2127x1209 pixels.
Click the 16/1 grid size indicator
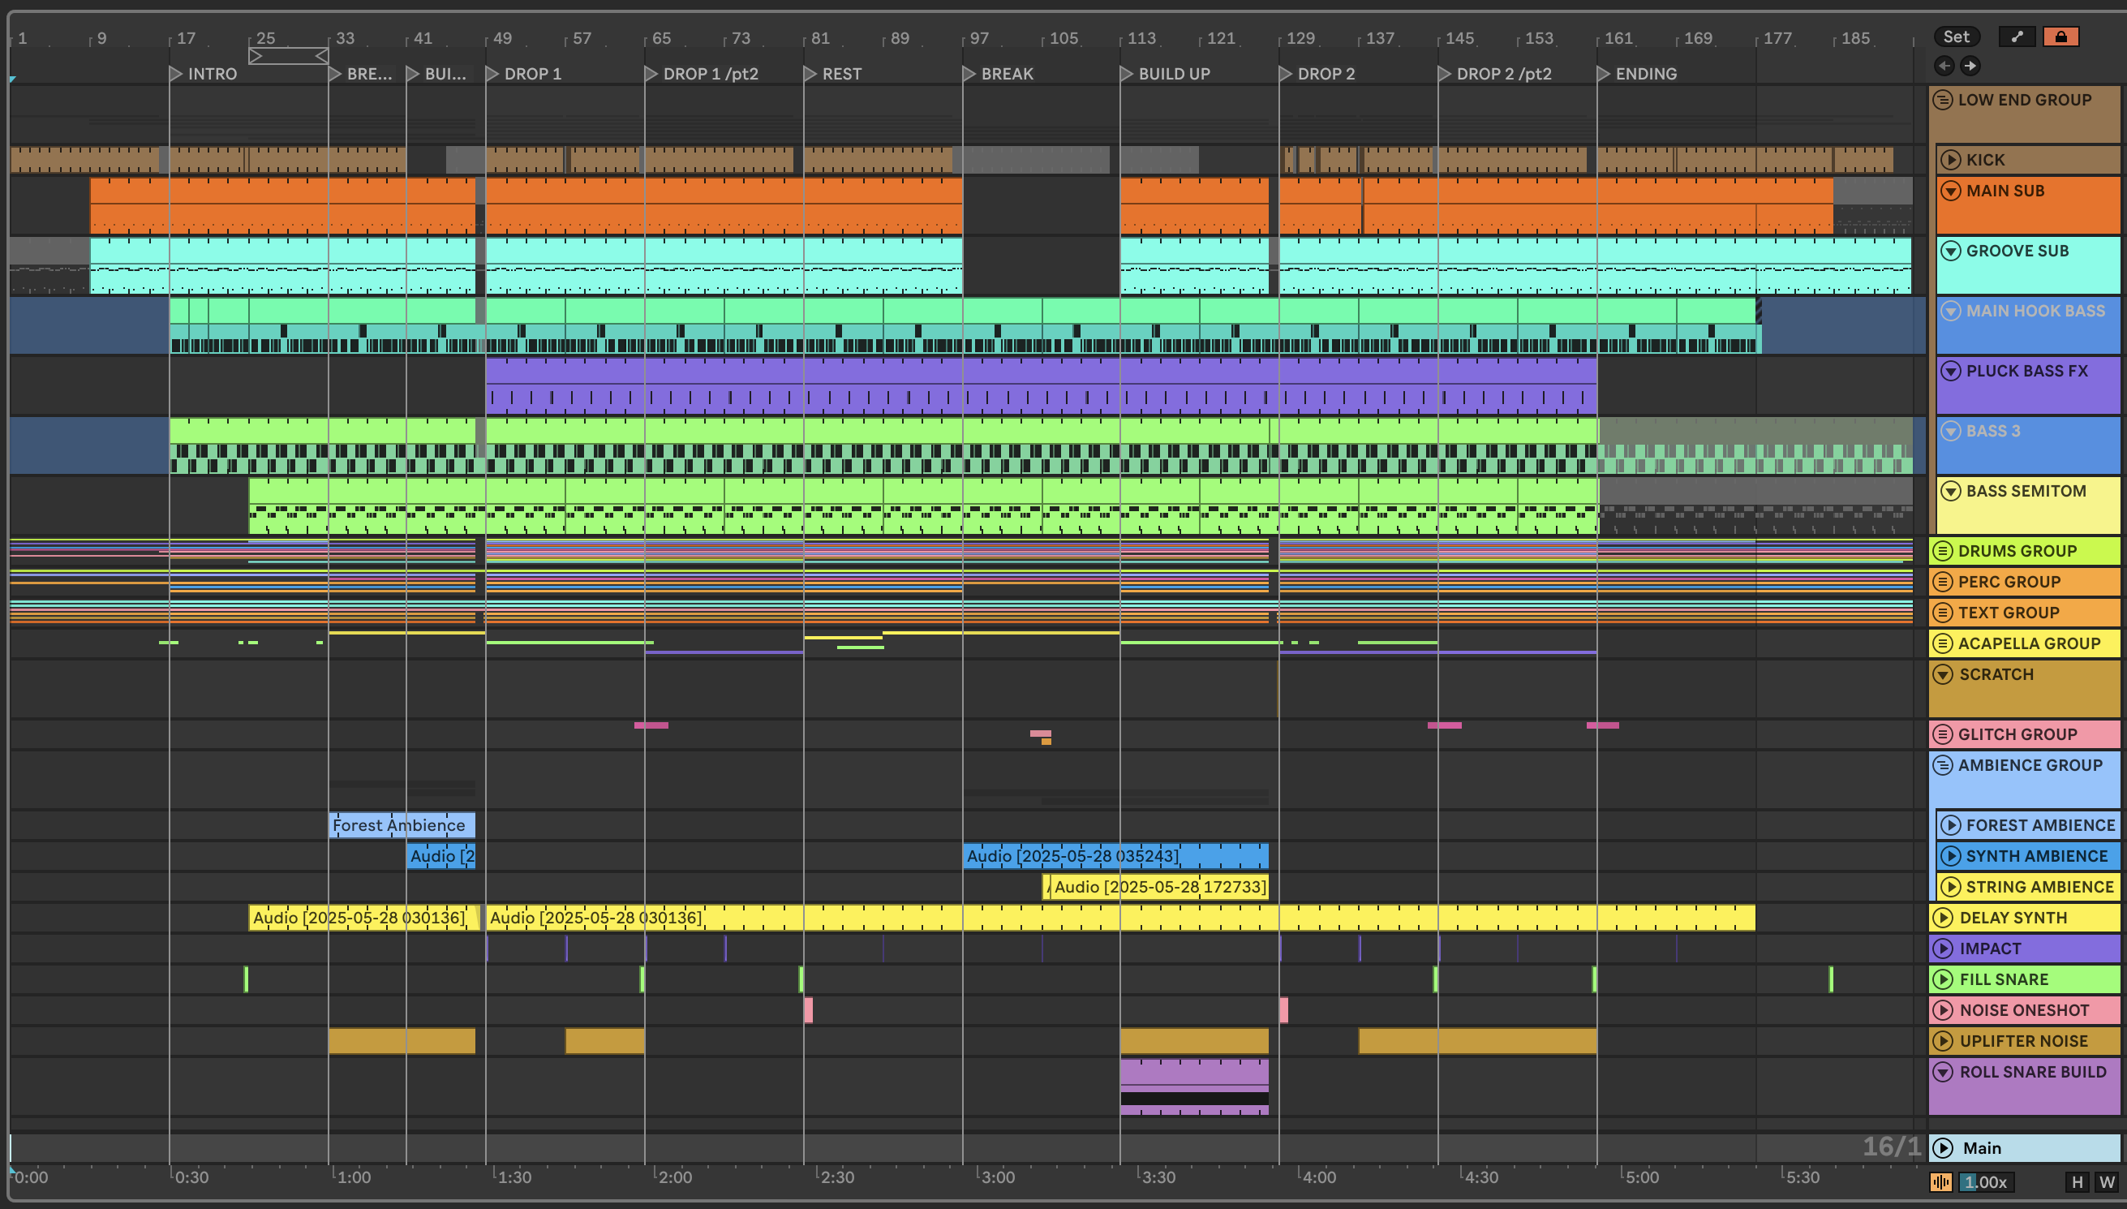[1891, 1147]
